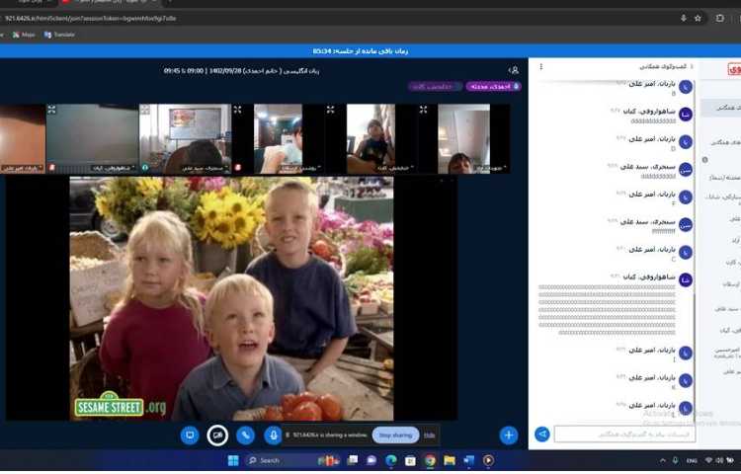Viewport: 741px width, 474px height.
Task: Expand the rightmost webcam thumbnail to fullscreen
Action: tap(425, 109)
